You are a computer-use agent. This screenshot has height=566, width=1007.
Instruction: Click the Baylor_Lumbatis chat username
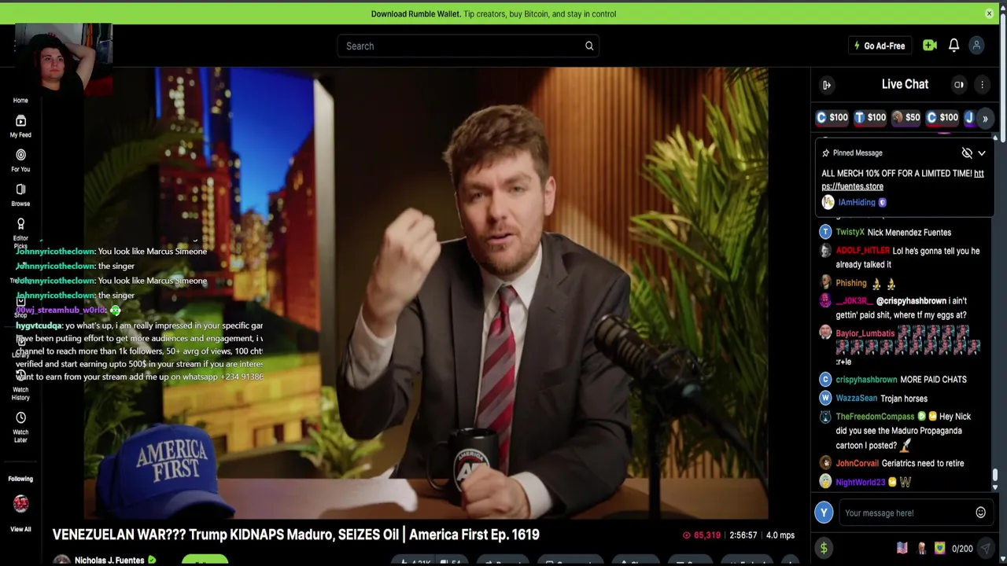tap(865, 333)
